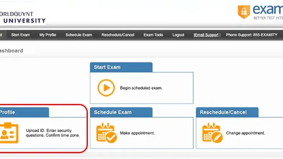283x159 pixels.
Task: Click the ID badge icon in Profile card
Action: click(9, 133)
